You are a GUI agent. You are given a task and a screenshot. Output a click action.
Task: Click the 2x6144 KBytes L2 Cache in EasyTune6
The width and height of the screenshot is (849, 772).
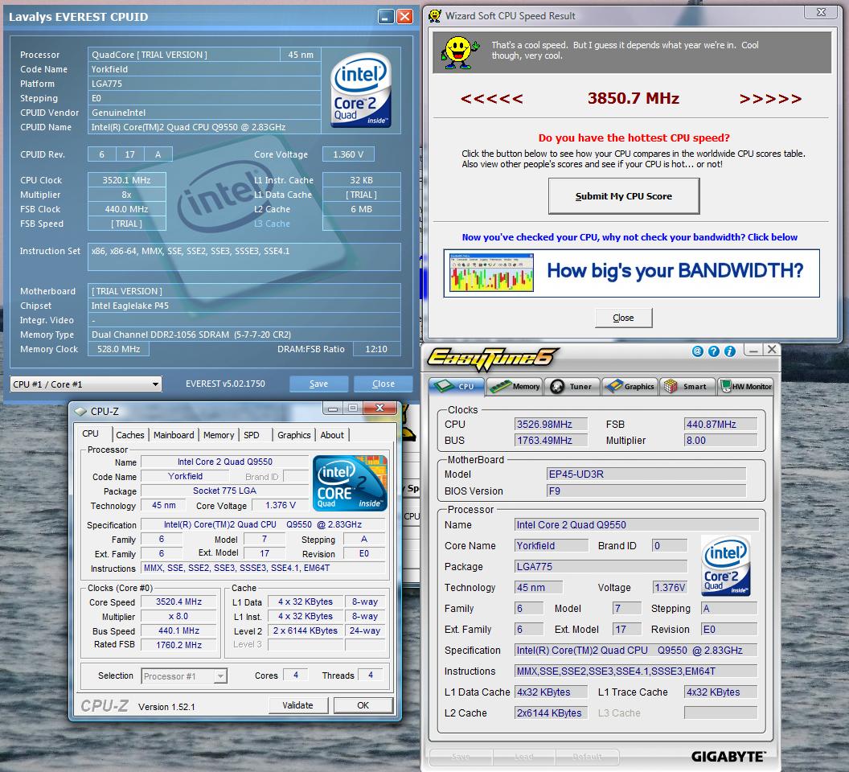click(551, 713)
